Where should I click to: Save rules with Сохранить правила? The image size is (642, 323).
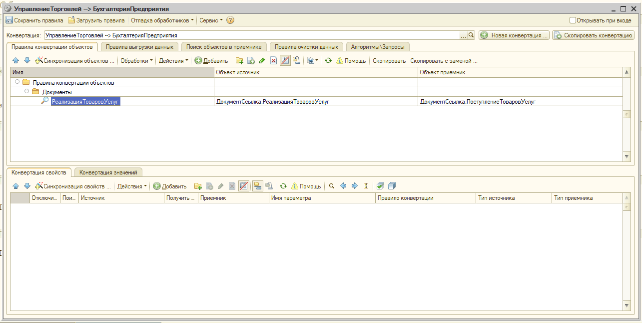click(x=34, y=20)
